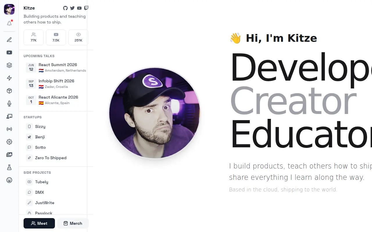The image size is (372, 232).
Task: Click the lightning bolt icon in the left rail
Action: [x=9, y=78]
